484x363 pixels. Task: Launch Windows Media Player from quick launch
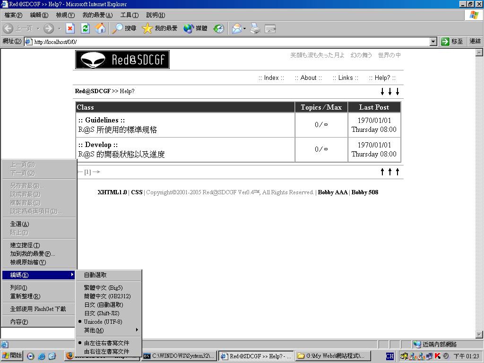tap(30, 356)
